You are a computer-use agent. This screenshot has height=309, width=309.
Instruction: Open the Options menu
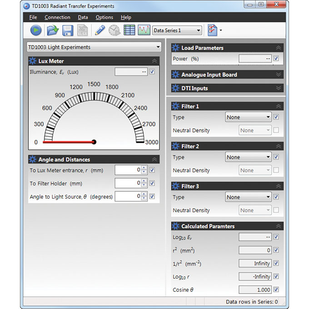(x=105, y=17)
